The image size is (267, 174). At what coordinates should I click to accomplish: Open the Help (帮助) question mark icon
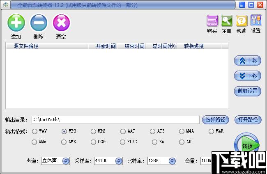click(241, 21)
